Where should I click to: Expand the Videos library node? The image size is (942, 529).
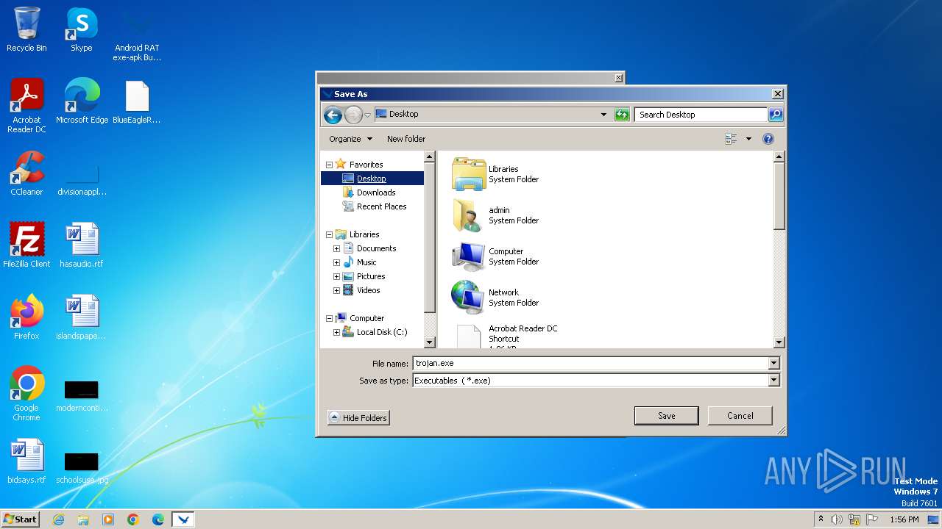[x=336, y=290]
